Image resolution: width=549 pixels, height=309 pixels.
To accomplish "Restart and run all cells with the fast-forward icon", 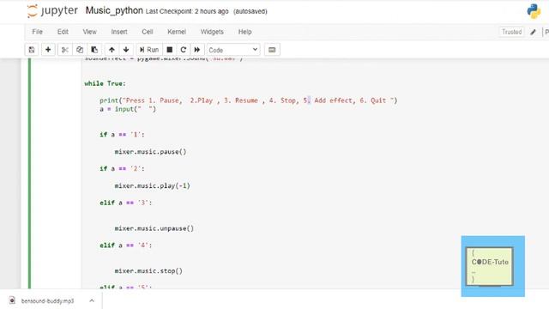I will [197, 50].
